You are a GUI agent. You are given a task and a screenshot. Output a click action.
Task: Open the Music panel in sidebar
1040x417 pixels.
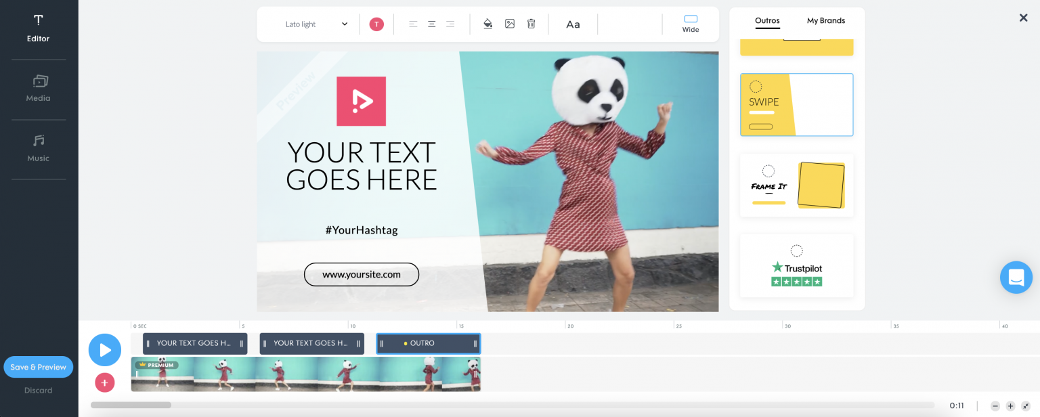[39, 148]
